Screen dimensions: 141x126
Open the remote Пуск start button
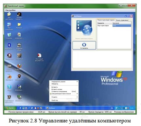10,108
